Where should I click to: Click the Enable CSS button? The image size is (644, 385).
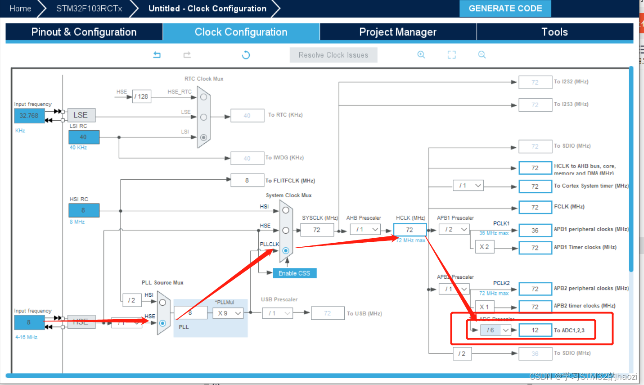294,273
